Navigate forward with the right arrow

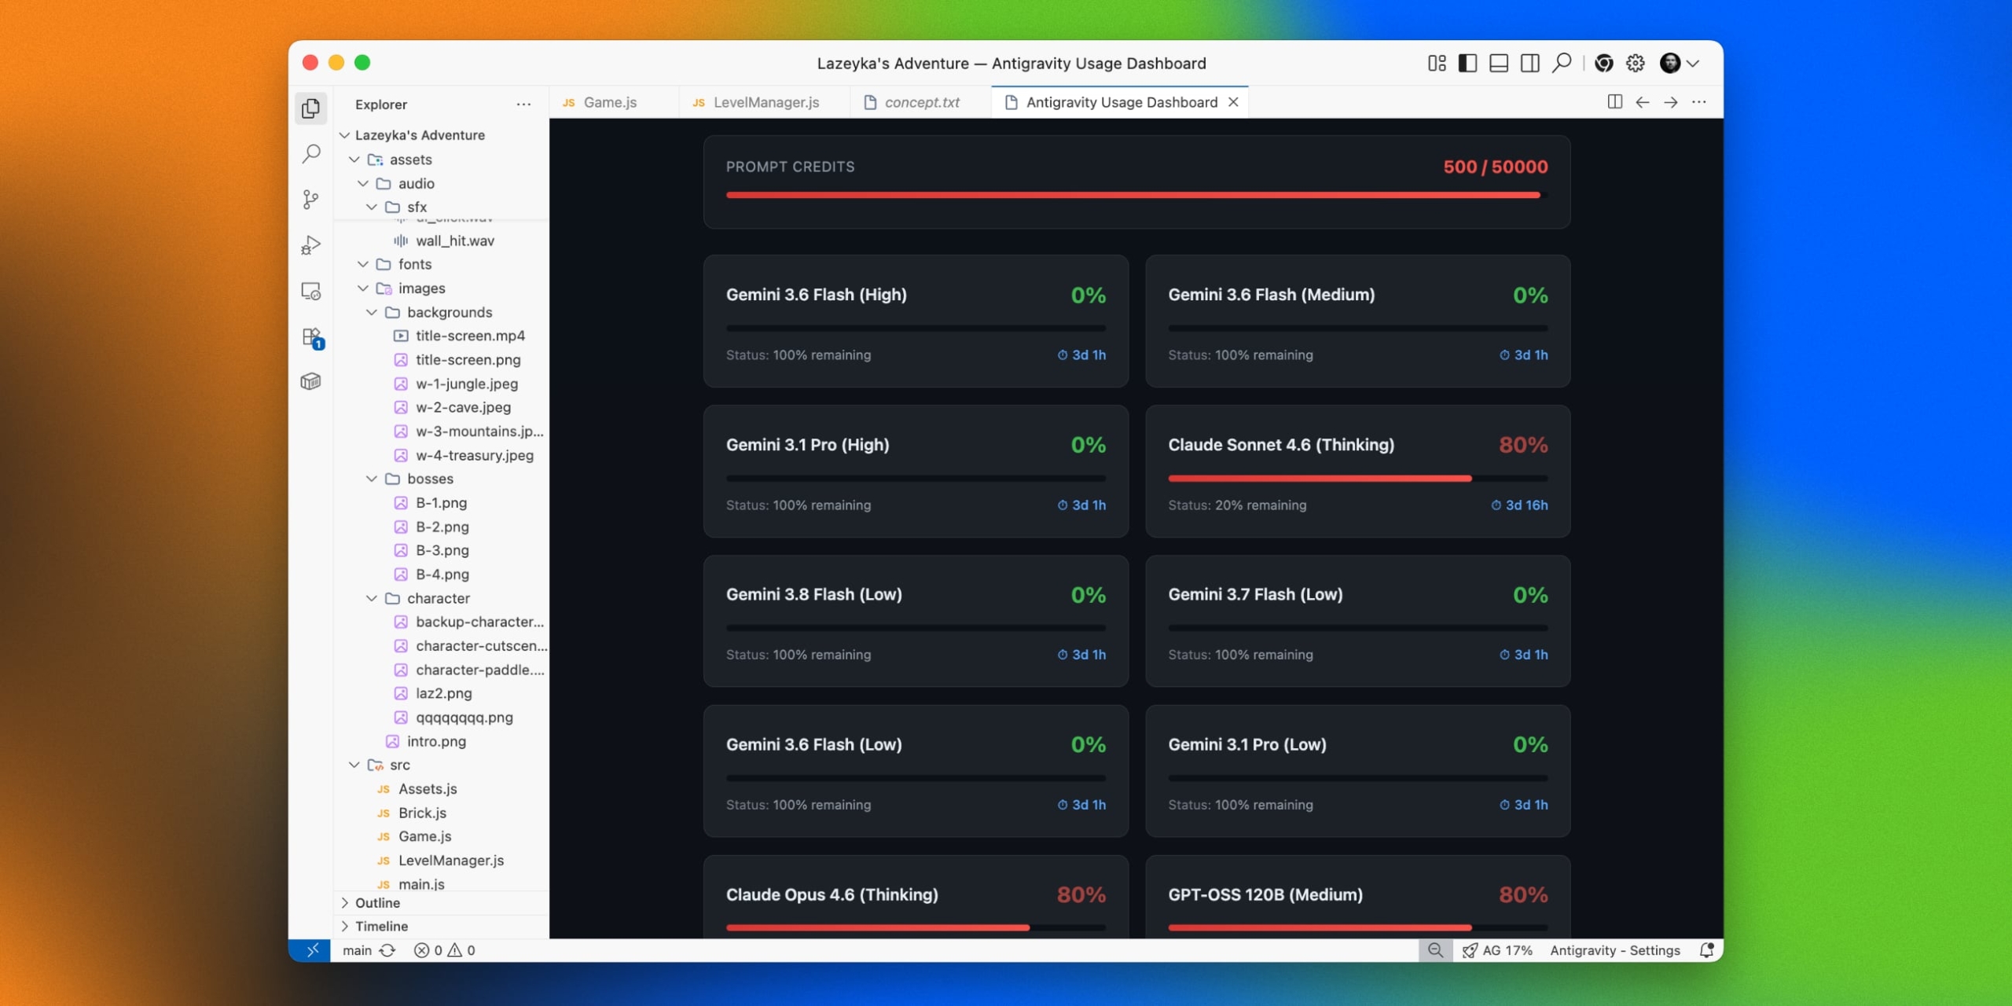point(1671,102)
